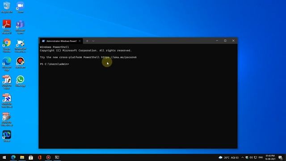This screenshot has height=161, width=286.
Task: Open the notification Action Center
Action: pos(281,157)
